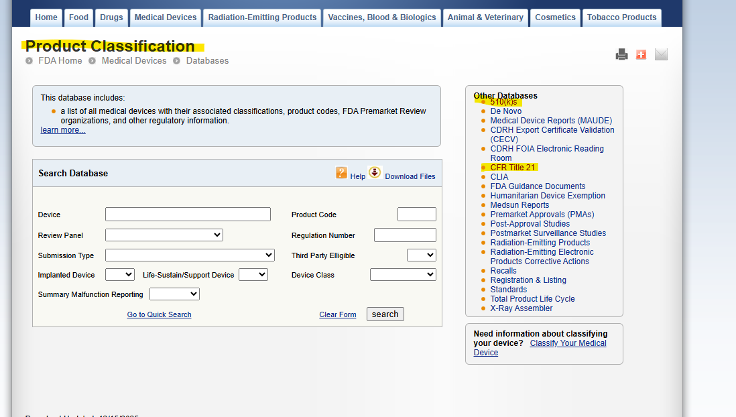Click the red plus share icon
Screen dimensions: 736x417
[641, 54]
